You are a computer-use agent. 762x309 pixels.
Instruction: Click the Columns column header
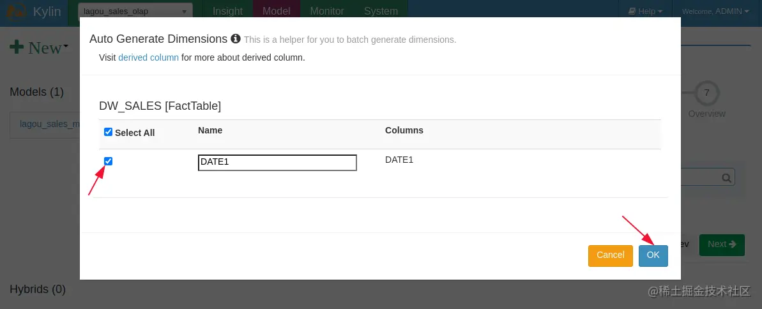(x=404, y=130)
